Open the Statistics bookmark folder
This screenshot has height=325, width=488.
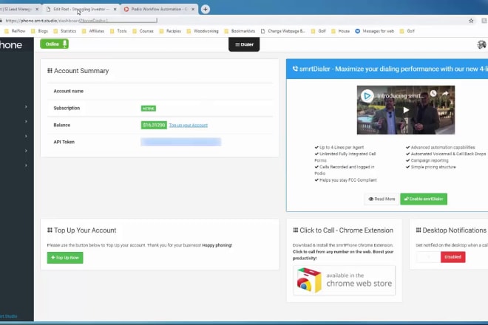[65, 31]
